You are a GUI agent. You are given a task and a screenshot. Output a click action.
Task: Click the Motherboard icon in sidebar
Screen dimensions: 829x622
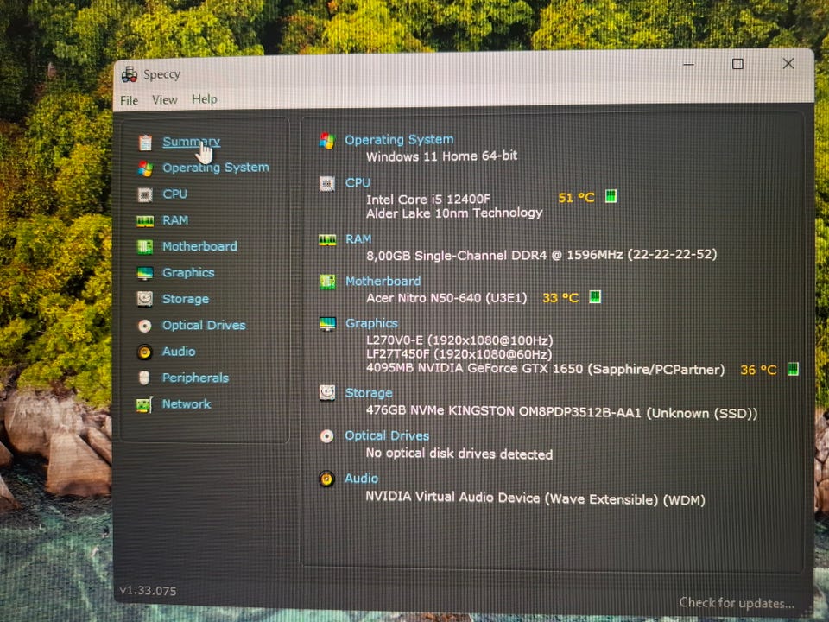point(145,247)
